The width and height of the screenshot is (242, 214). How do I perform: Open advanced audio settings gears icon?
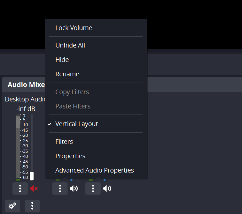(13, 206)
